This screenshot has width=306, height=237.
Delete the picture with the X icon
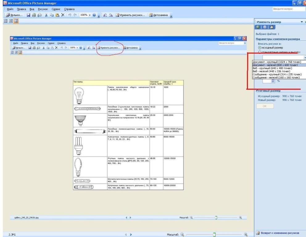pos(63,15)
